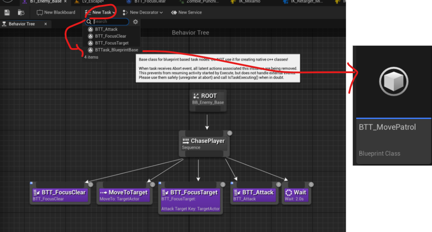This screenshot has height=232, width=432.
Task: Click the execution index badge on ChasePlayer node
Action: point(229,133)
